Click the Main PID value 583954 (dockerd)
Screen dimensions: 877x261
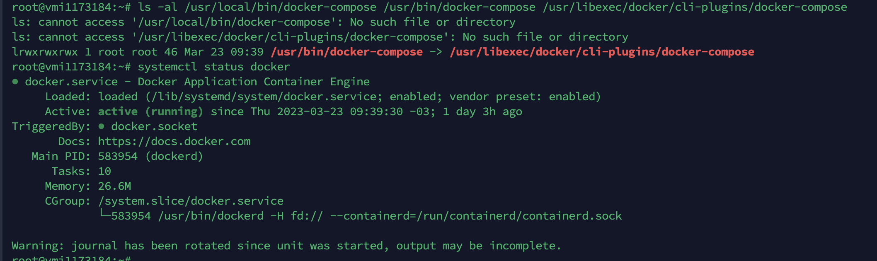(150, 157)
